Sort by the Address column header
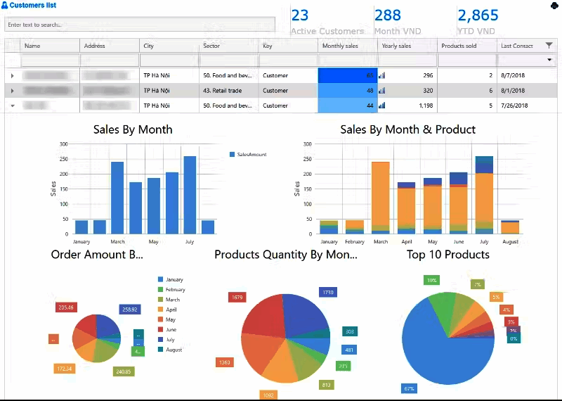Image resolution: width=562 pixels, height=401 pixels. (110, 46)
